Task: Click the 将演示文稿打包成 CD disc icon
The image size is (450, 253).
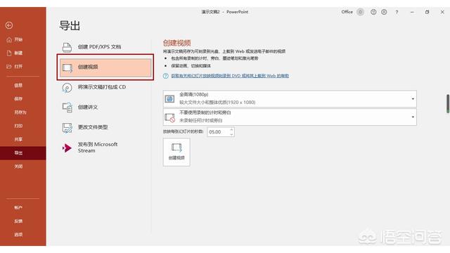Action: click(67, 87)
